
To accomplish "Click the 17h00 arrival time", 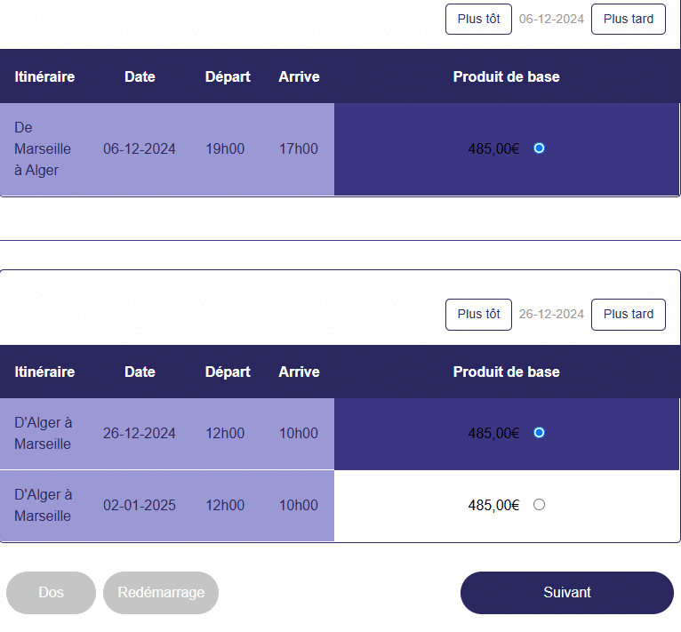I will pyautogui.click(x=299, y=149).
